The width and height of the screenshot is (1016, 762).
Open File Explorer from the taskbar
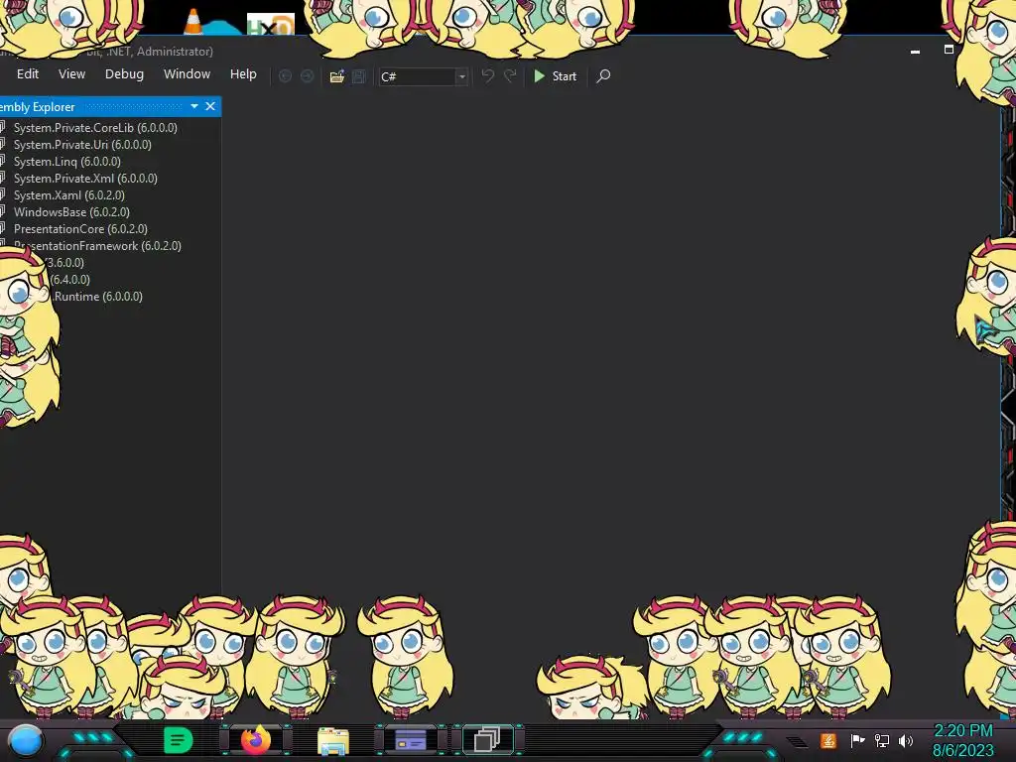point(333,740)
